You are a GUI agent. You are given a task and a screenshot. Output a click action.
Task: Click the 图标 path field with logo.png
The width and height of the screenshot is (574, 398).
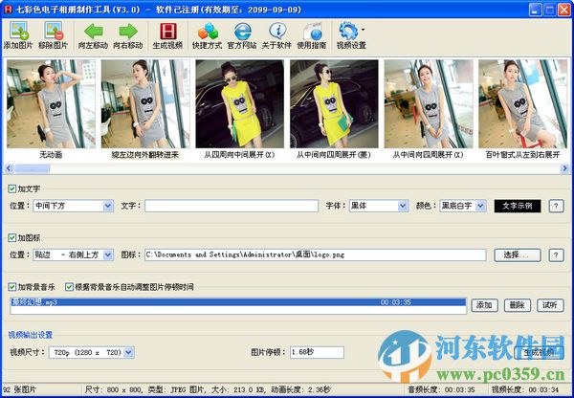point(315,254)
